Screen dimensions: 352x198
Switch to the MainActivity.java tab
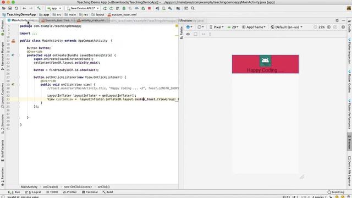pyautogui.click(x=22, y=20)
